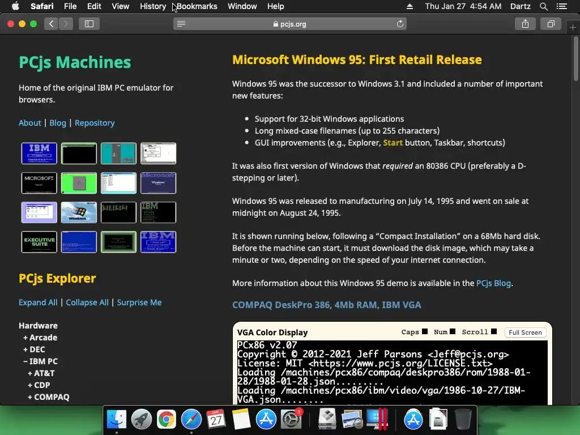Toggle the Scroll lock indicator
This screenshot has width=580, height=435.
494,331
